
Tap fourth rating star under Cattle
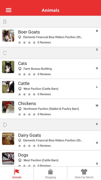[34, 94]
